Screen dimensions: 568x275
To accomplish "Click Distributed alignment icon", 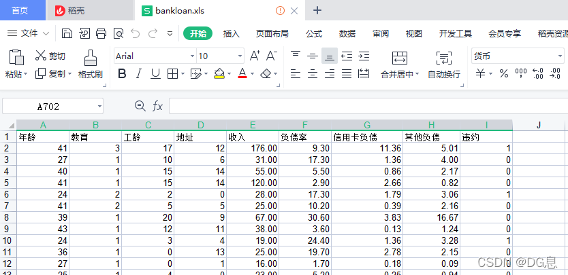I will 363,74.
